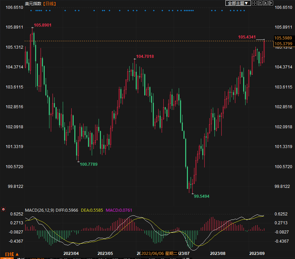
Task: Click the 2023/08 label on date axis
Action: (x=218, y=254)
